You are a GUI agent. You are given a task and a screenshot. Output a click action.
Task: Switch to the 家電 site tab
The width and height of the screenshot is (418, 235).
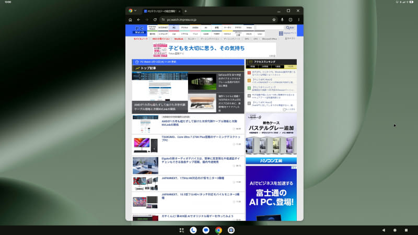tap(216, 28)
